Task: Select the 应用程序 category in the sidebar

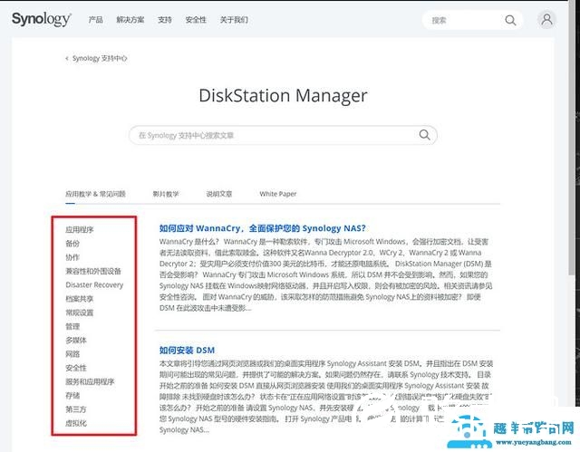Action: [80, 229]
